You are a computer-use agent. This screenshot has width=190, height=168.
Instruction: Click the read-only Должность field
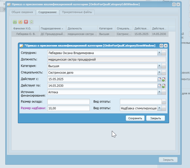click(107, 59)
